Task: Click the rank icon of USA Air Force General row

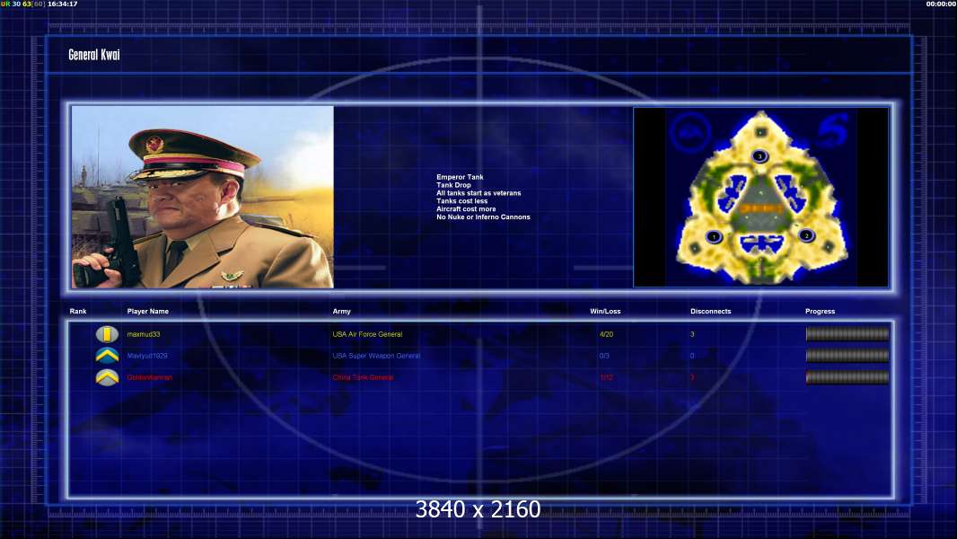Action: coord(108,334)
